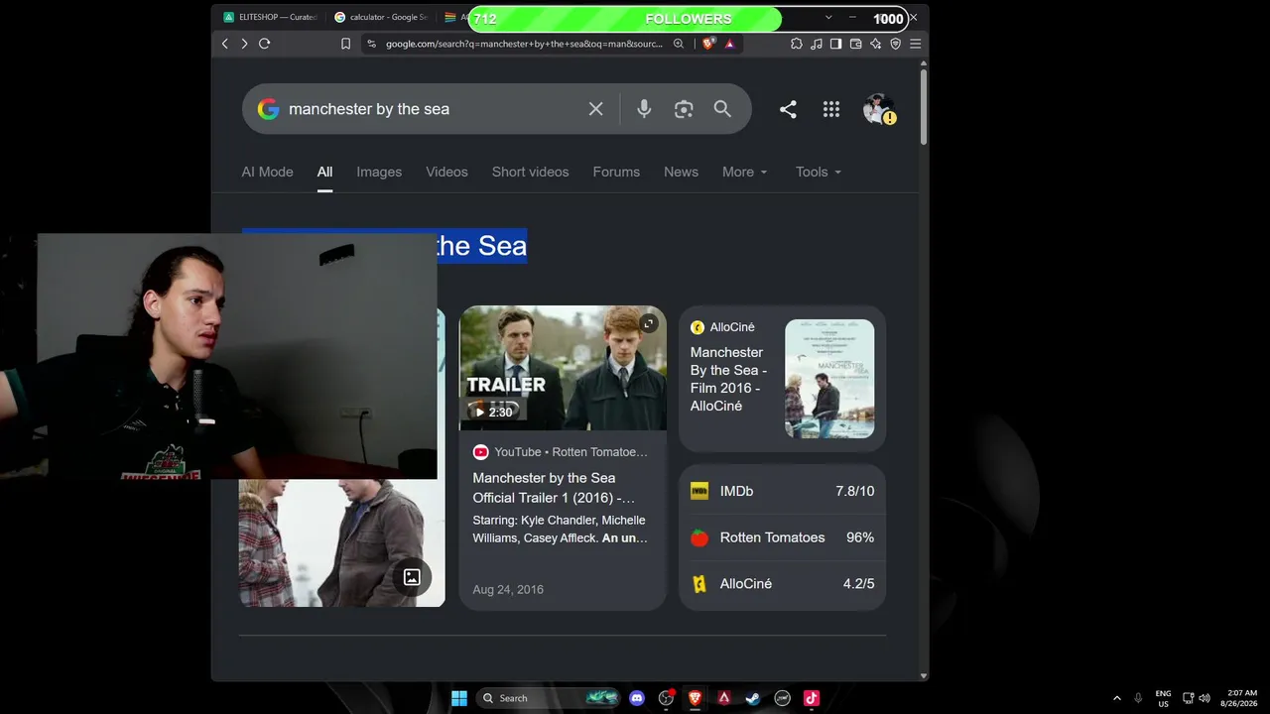Open the Windows Start menu
This screenshot has height=714, width=1270.
pyautogui.click(x=459, y=698)
